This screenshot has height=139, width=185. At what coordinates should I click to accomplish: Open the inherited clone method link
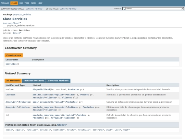(x=9, y=130)
